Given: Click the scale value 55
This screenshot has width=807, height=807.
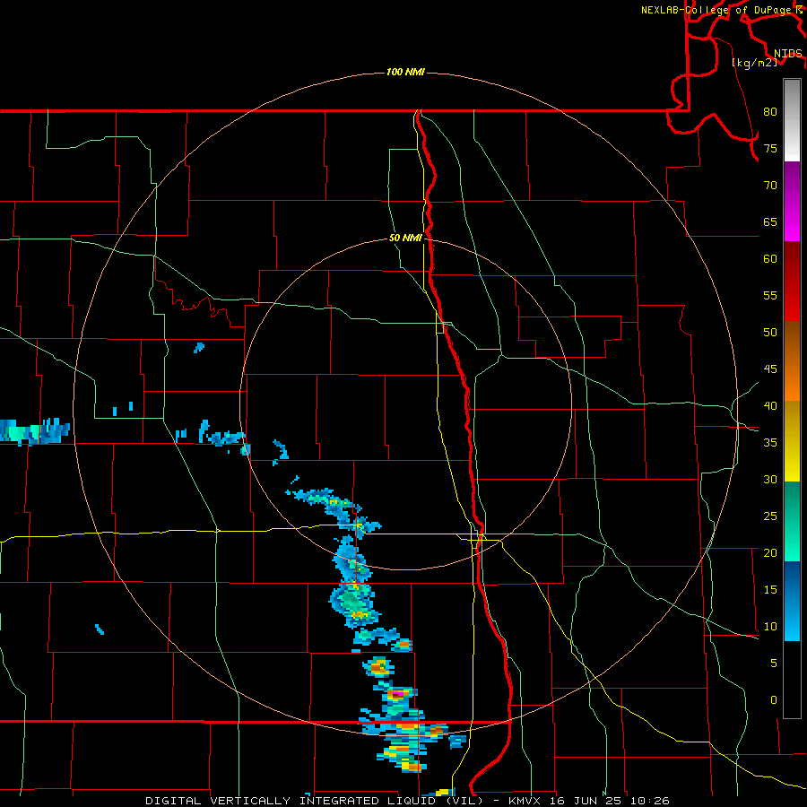Looking at the screenshot, I should tap(770, 295).
